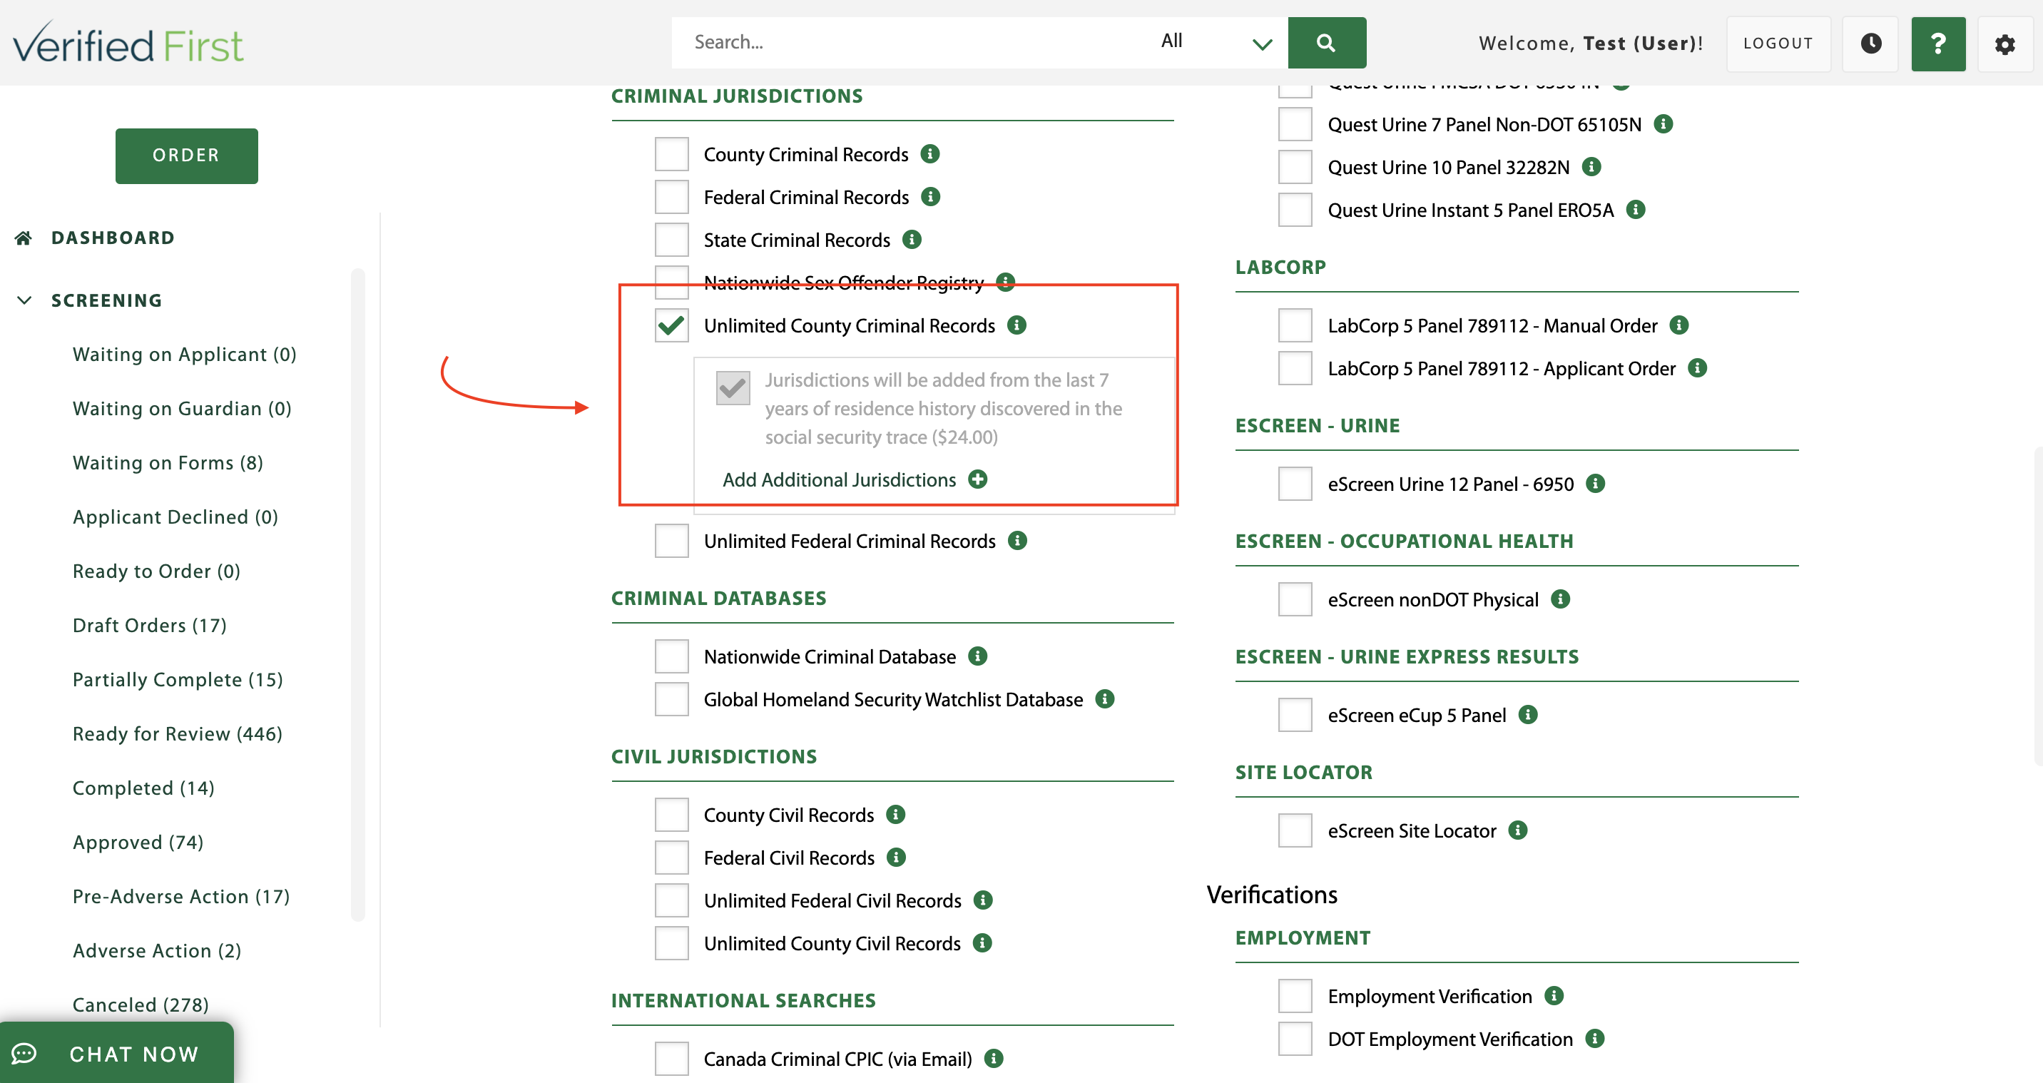
Task: Click the green search magnifier button
Action: coord(1326,43)
